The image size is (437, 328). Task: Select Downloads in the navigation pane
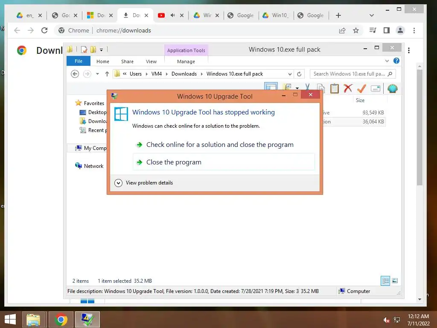coord(93,121)
